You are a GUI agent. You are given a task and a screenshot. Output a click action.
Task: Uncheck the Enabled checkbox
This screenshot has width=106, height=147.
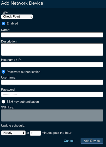[x=3, y=23]
